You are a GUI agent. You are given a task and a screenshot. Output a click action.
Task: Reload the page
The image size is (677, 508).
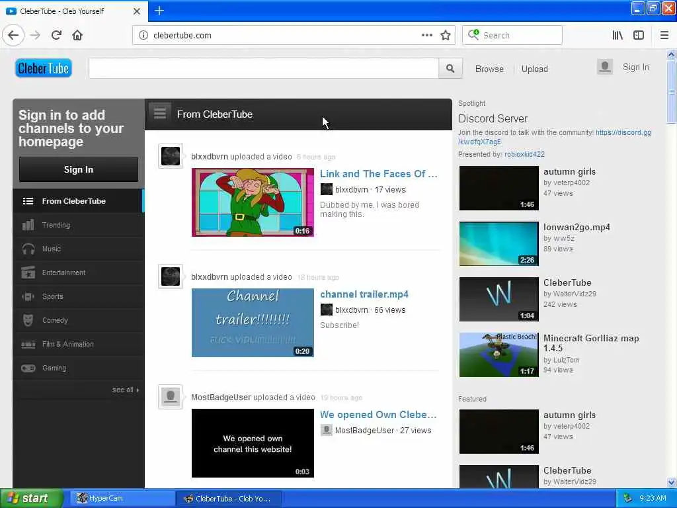click(57, 35)
